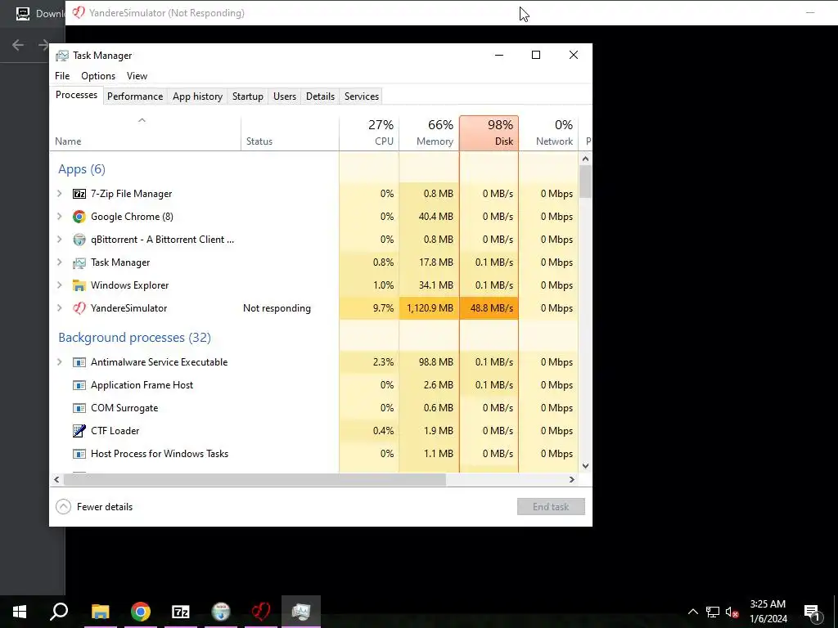Open the File menu
Viewport: 838px width, 628px height.
62,76
